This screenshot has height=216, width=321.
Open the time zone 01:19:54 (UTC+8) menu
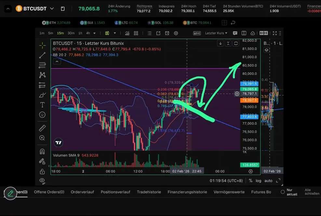pyautogui.click(x=226, y=181)
